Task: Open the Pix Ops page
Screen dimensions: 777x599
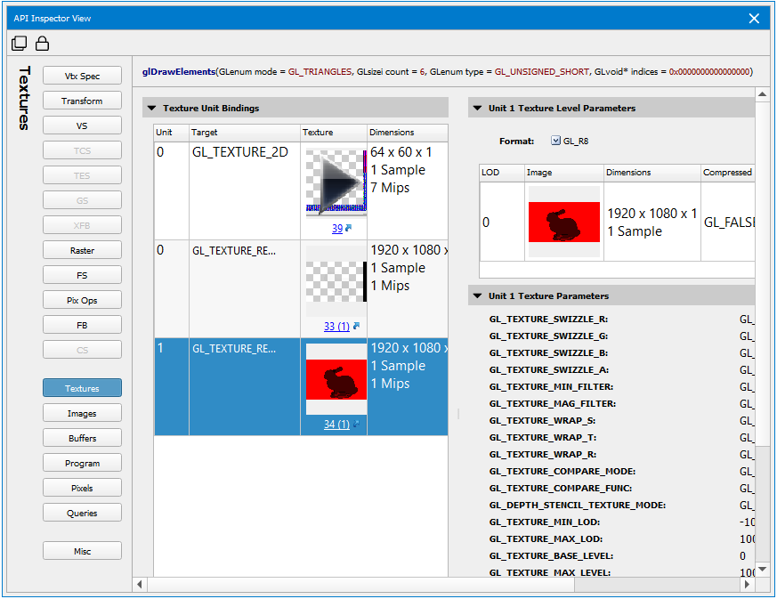Action: (x=82, y=301)
